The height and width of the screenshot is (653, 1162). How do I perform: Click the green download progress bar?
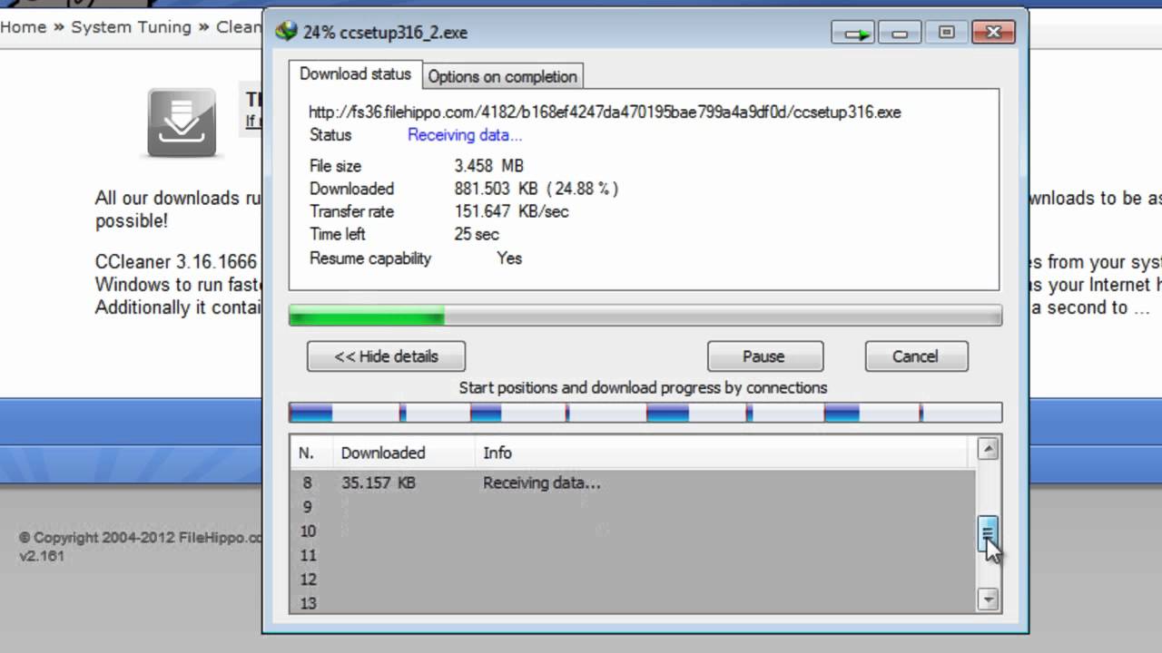tap(645, 316)
